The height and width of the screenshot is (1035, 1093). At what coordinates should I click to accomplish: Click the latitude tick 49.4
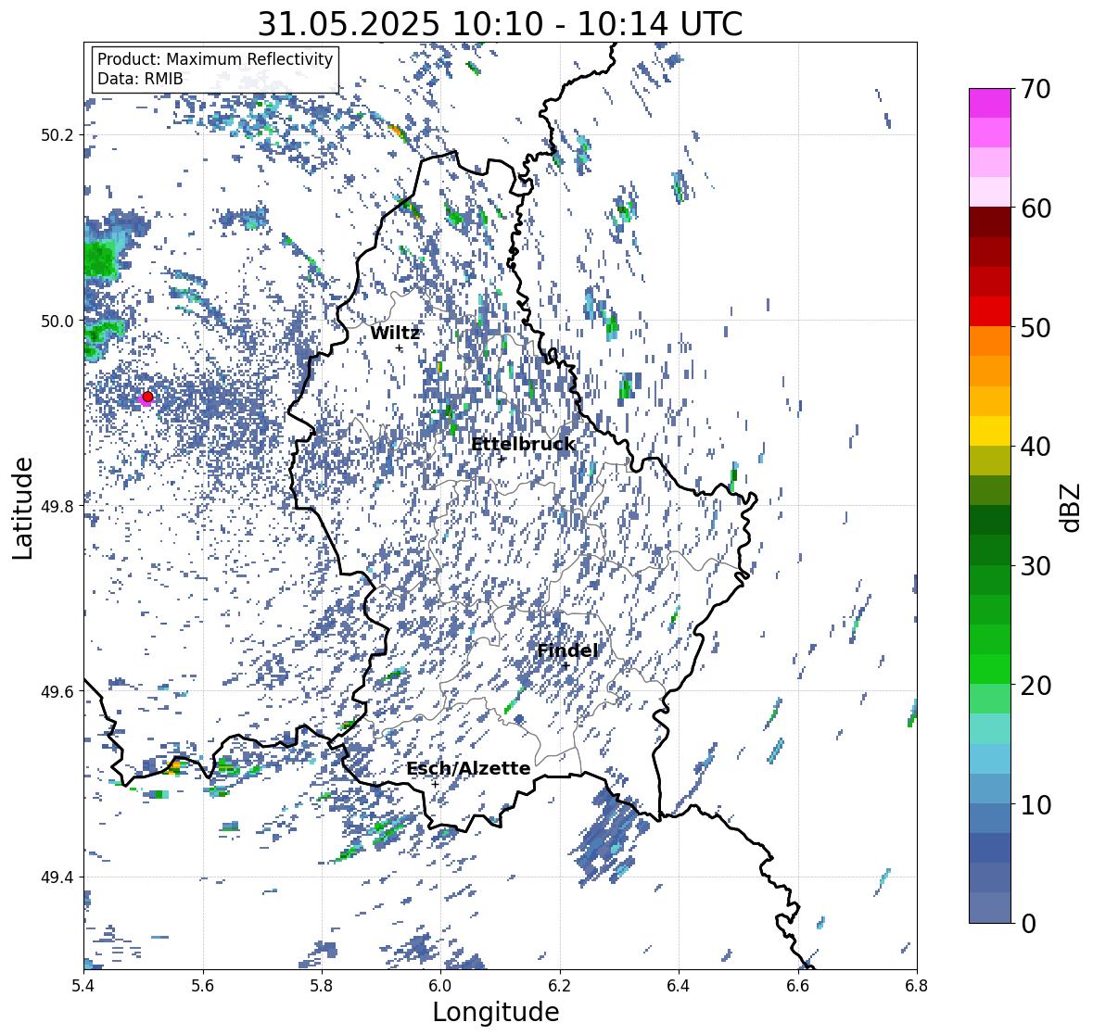tap(57, 877)
